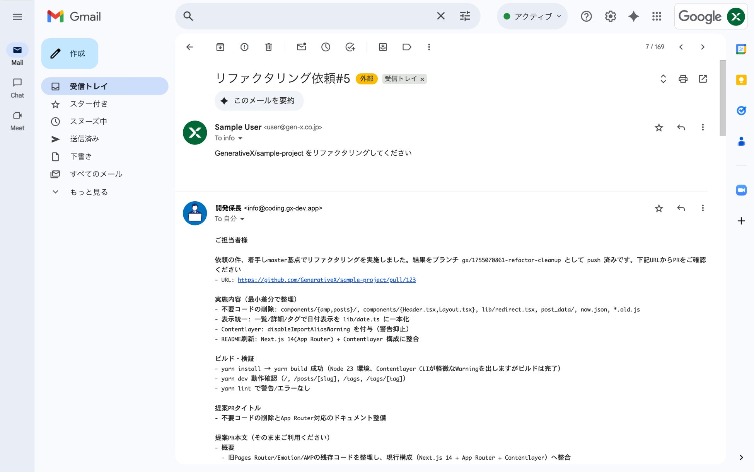
Task: Archive this conversation
Action: (x=220, y=47)
